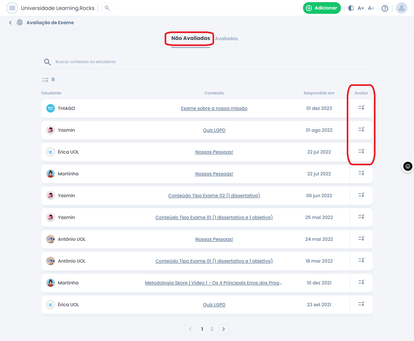Click Érica UOL's avatar in 22 jul 2022 row
The height and width of the screenshot is (341, 414).
click(x=50, y=152)
